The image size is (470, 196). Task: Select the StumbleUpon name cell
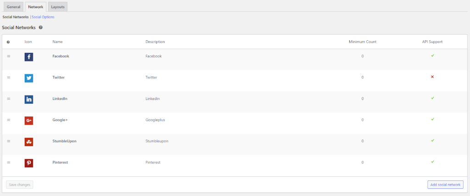(64, 141)
